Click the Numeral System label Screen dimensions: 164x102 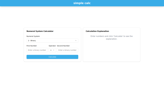tap(33, 36)
